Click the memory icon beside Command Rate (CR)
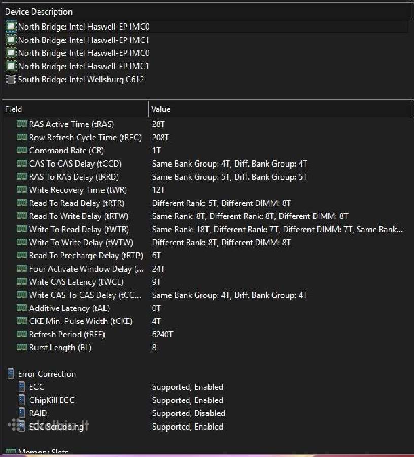Viewport: 414px width, 457px height. coord(21,150)
